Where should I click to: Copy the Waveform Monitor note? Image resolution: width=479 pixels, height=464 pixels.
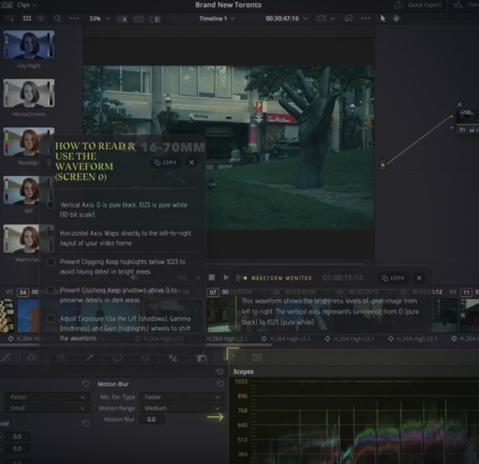coord(393,278)
